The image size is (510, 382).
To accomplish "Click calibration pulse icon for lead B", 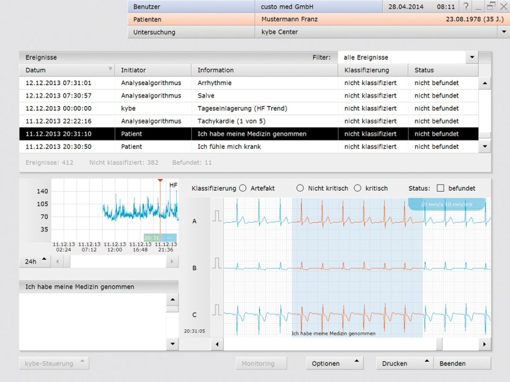I will (217, 263).
